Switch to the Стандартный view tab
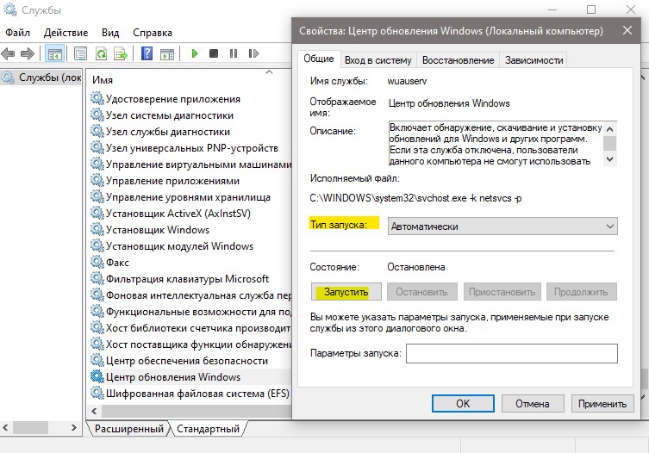Screen dimensions: 649x453 pyautogui.click(x=208, y=429)
